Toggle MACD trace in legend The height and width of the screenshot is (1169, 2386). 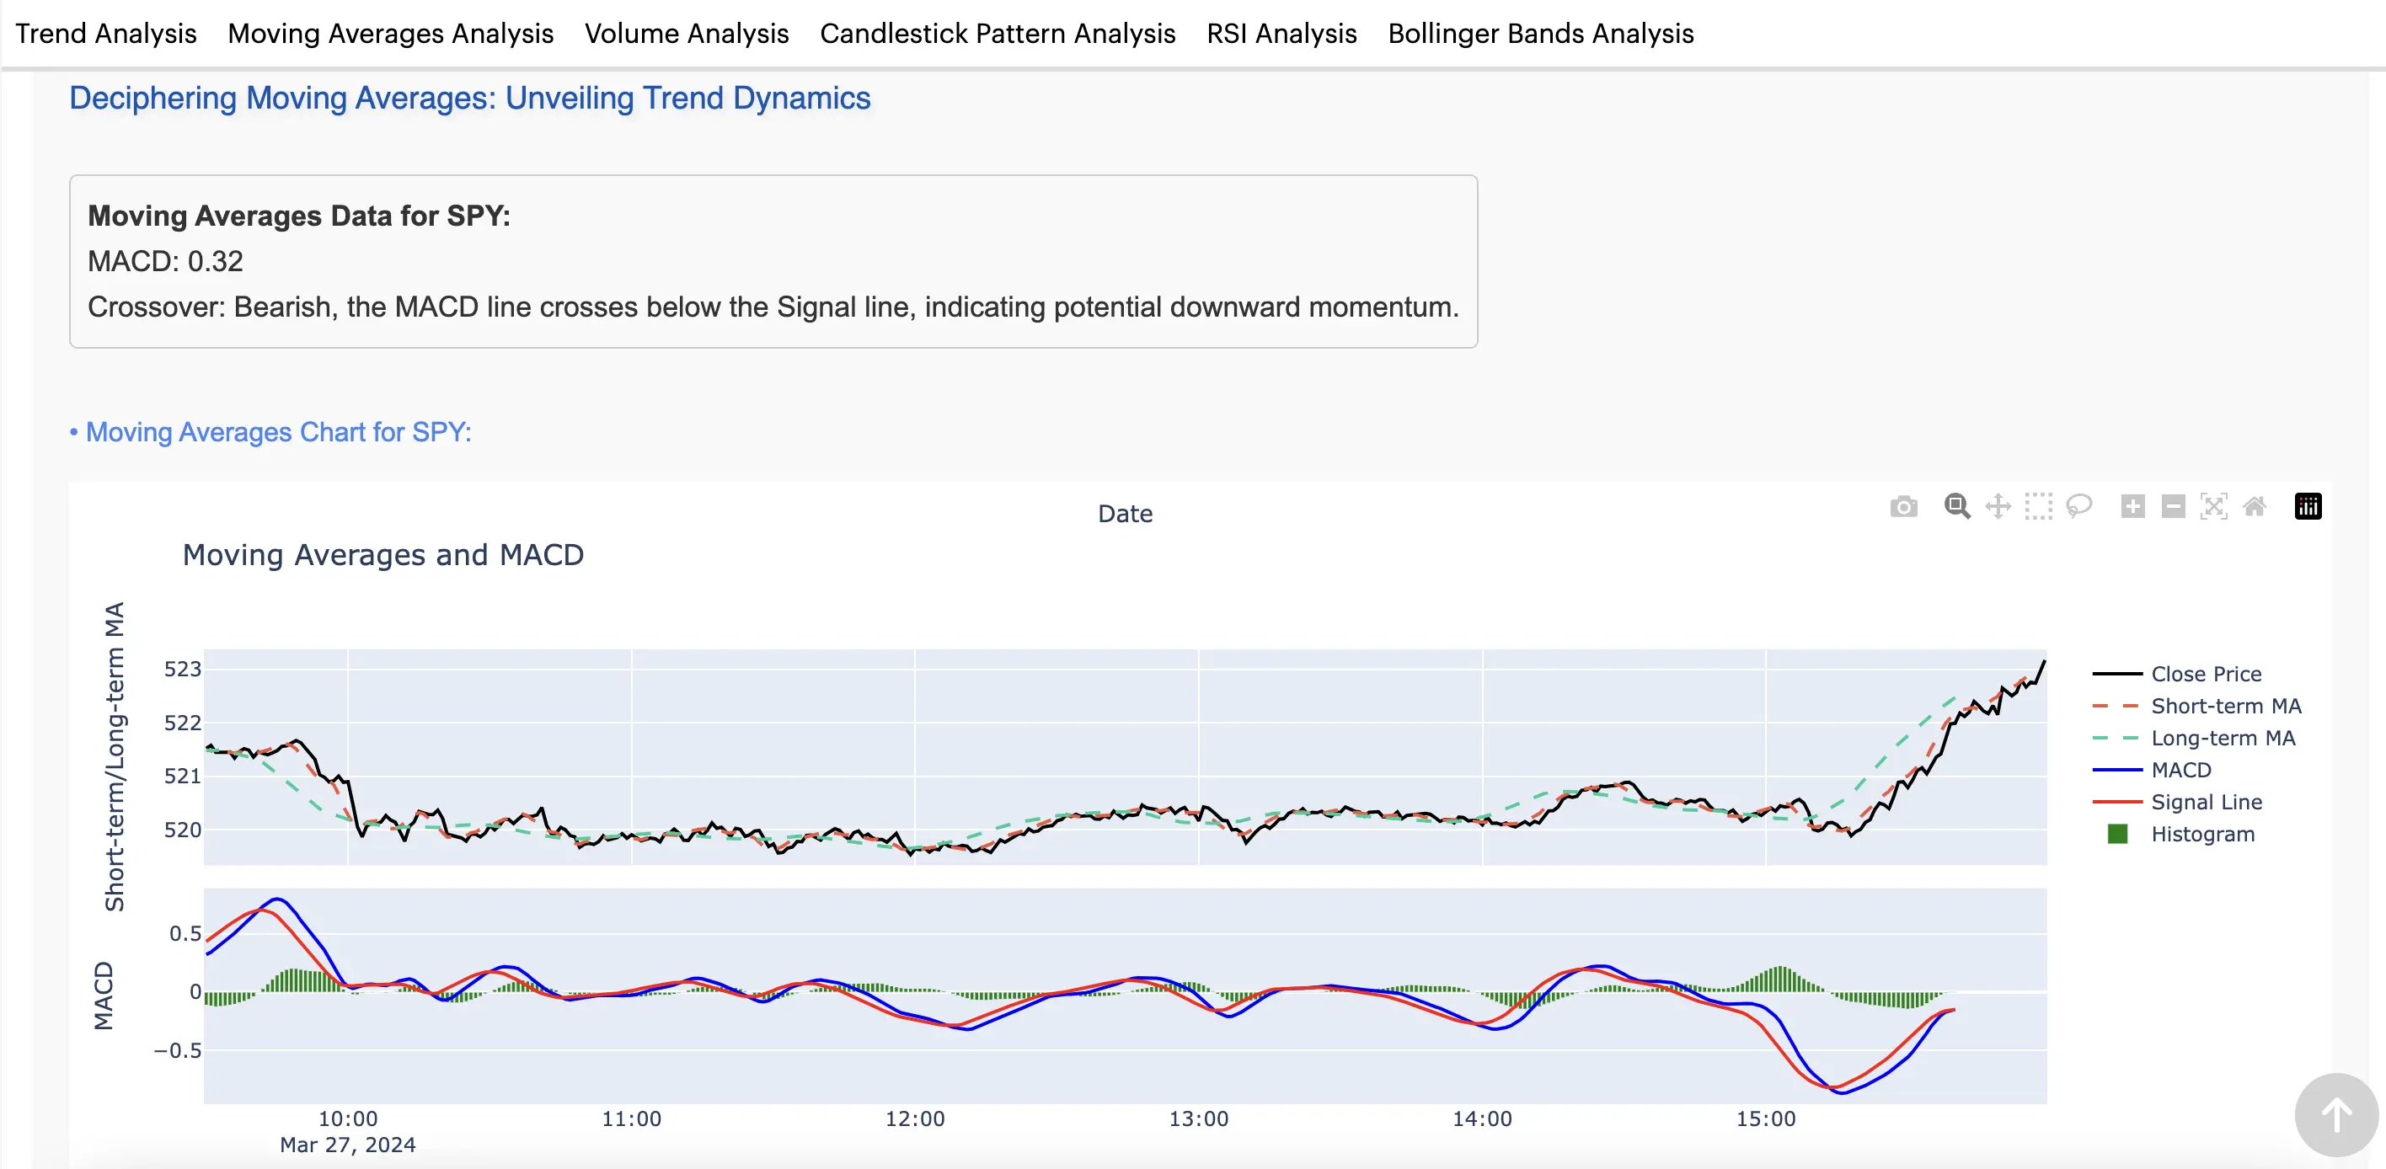click(2152, 770)
